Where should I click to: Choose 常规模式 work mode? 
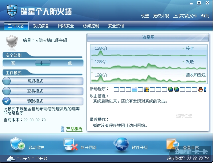point(43,81)
